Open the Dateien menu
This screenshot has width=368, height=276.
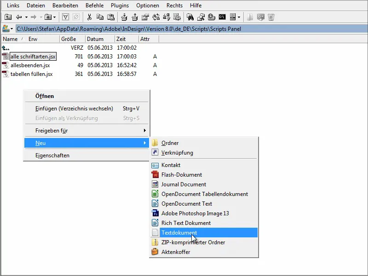36,6
